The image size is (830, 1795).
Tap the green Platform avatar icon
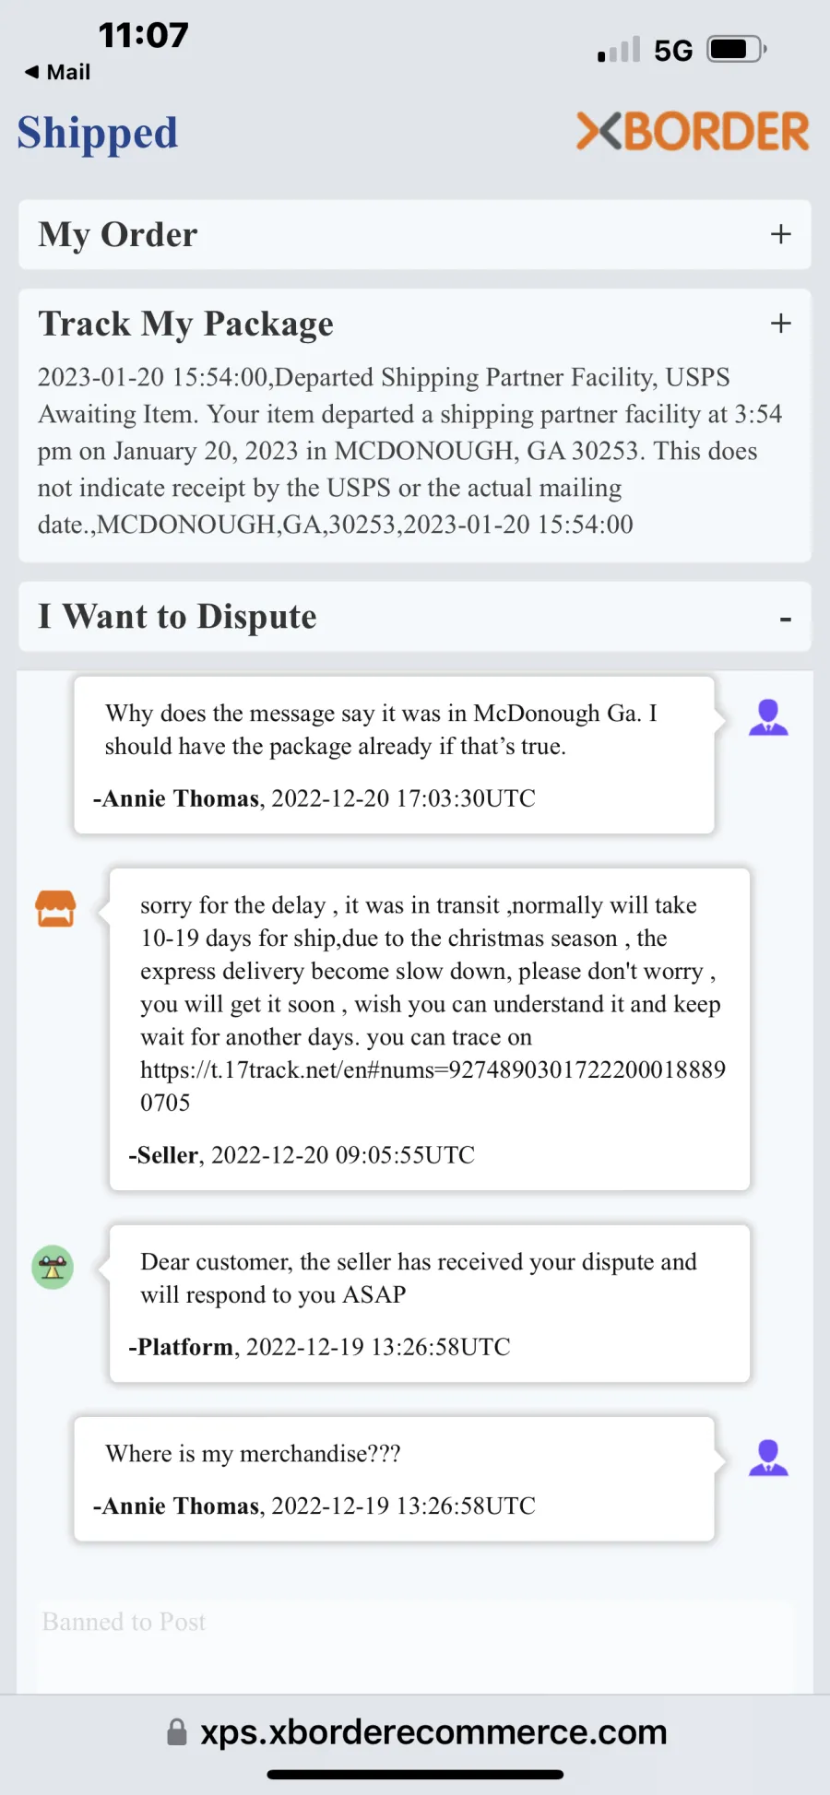(x=53, y=1268)
